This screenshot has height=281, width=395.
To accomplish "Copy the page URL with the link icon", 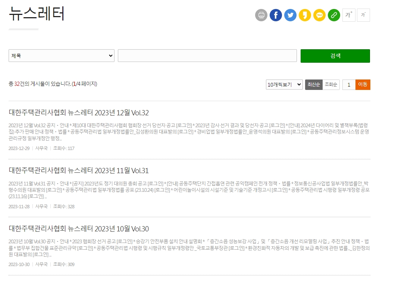I will pyautogui.click(x=334, y=15).
